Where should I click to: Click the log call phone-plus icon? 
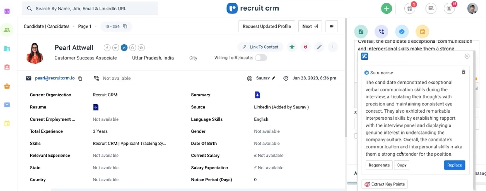point(381,32)
